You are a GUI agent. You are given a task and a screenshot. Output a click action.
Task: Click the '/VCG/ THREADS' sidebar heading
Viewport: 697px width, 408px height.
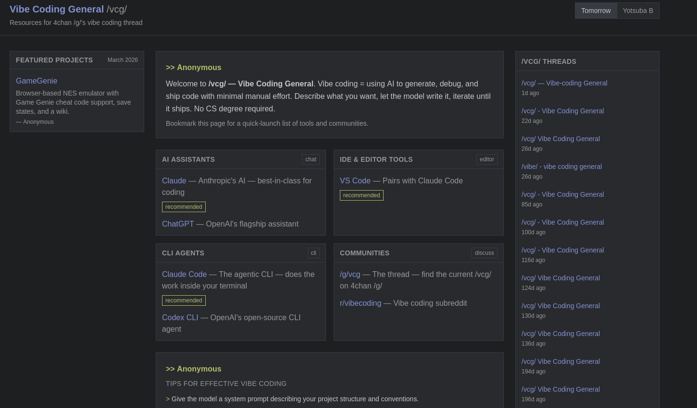[549, 61]
